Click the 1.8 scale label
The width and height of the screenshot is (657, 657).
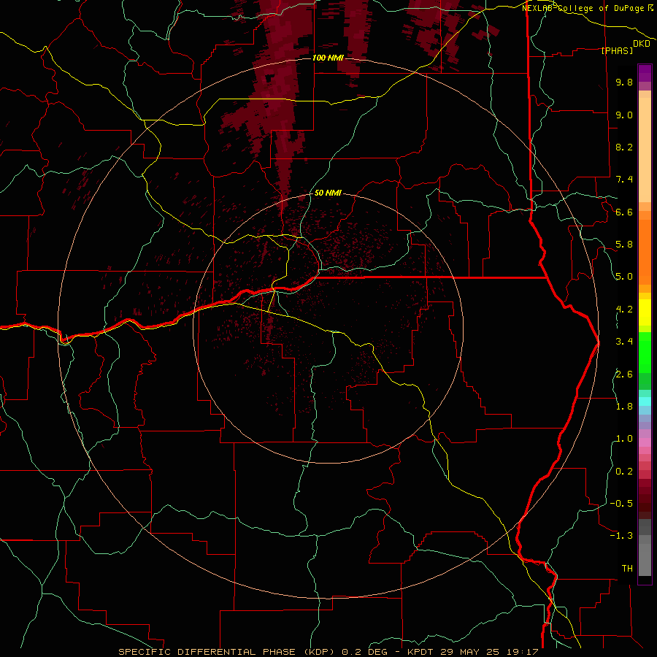624,407
